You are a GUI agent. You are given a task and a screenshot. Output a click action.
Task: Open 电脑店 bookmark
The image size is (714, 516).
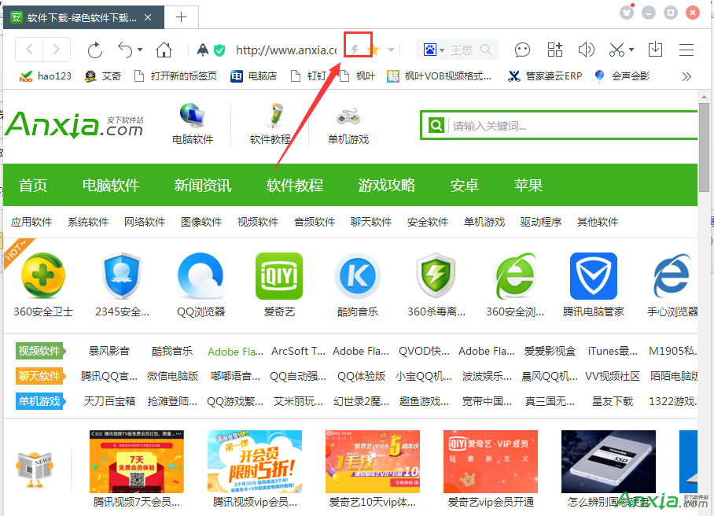[254, 76]
